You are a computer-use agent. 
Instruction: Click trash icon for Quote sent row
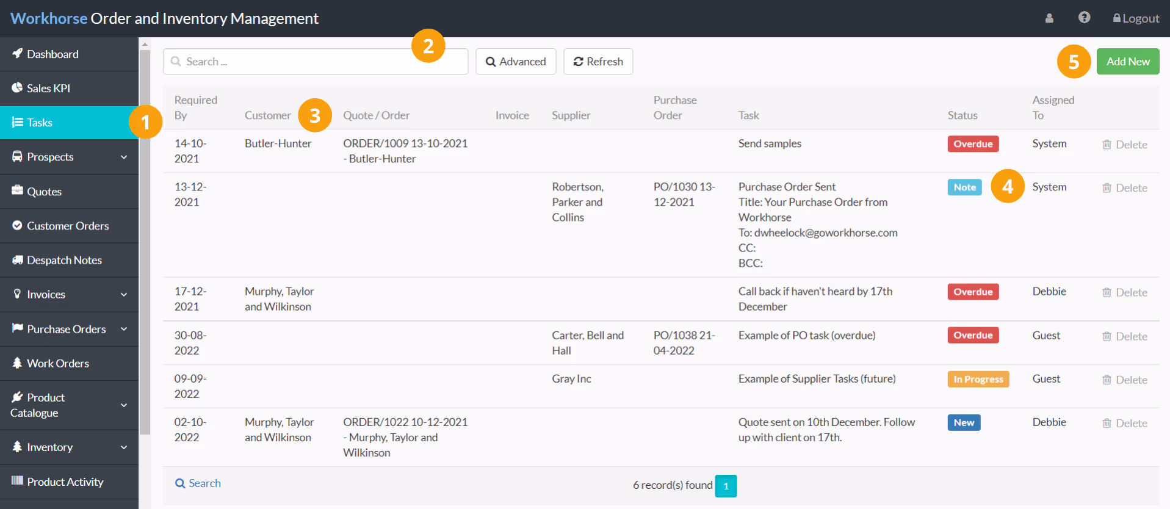coord(1107,423)
